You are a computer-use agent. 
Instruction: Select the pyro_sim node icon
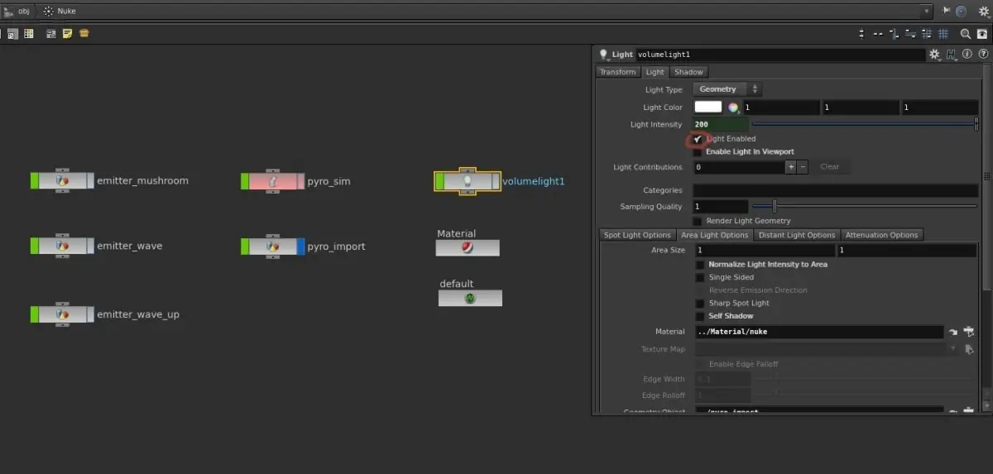(x=272, y=180)
